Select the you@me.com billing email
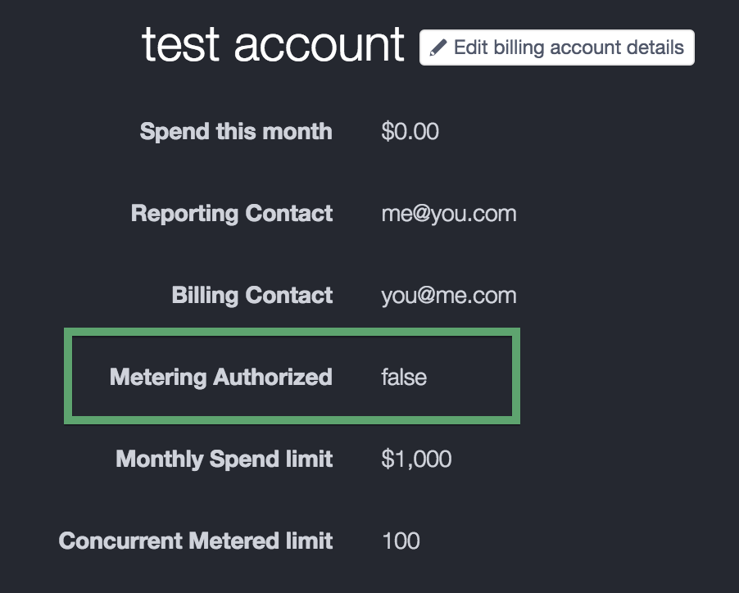The height and width of the screenshot is (593, 739). coord(449,296)
